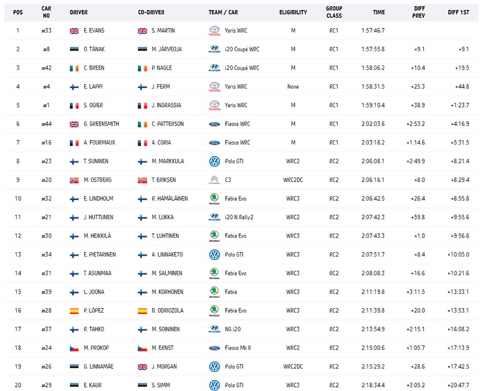The image size is (487, 391).
Task: Click the TIME column header
Action: click(379, 12)
